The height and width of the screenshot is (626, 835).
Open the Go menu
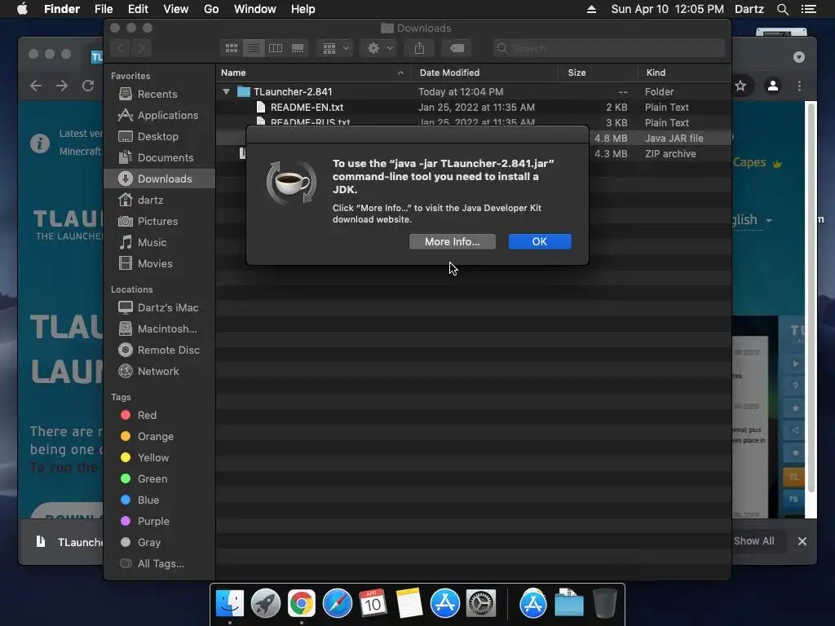click(211, 9)
